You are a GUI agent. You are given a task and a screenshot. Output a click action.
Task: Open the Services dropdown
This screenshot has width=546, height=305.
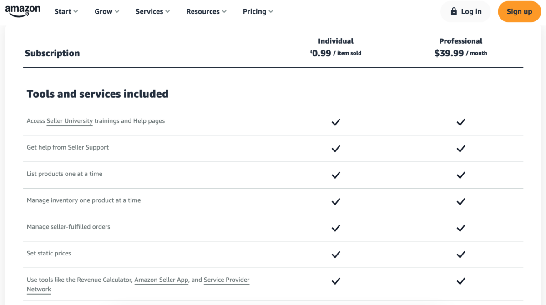pyautogui.click(x=152, y=11)
